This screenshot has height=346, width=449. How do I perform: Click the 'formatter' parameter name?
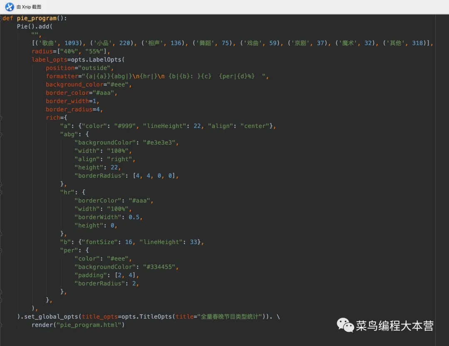(62, 76)
